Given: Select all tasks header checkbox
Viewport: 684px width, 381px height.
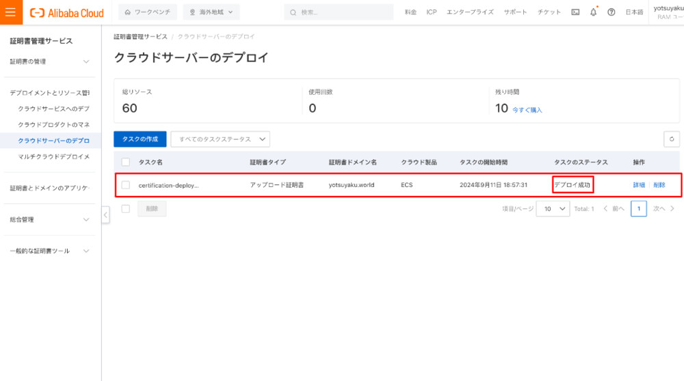Looking at the screenshot, I should 126,162.
